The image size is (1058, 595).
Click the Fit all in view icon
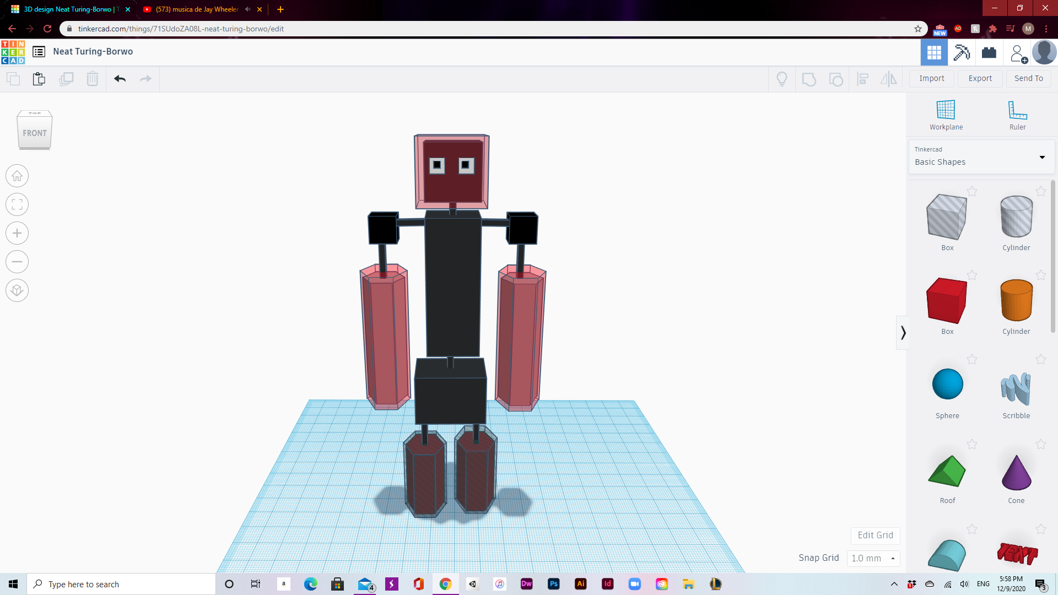(x=17, y=205)
